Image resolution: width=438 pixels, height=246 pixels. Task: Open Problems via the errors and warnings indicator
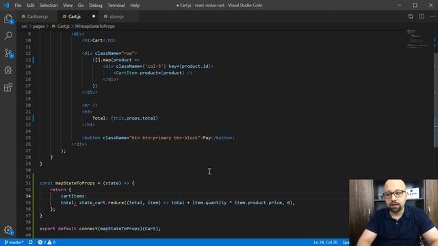[x=47, y=242]
